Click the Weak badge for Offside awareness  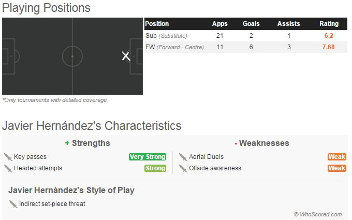tap(336, 168)
